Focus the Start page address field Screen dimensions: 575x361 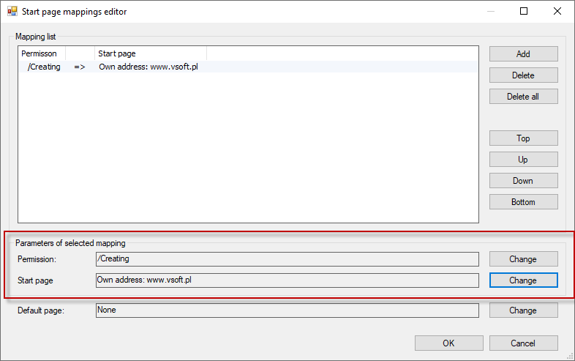click(287, 280)
